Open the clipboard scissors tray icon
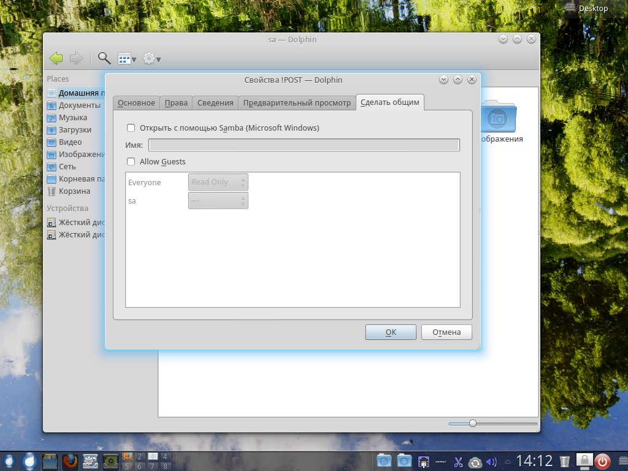The image size is (628, 471). [458, 462]
